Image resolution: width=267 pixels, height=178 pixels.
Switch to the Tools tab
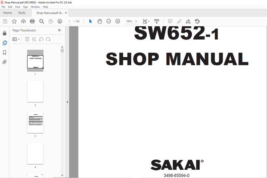[x=22, y=13]
